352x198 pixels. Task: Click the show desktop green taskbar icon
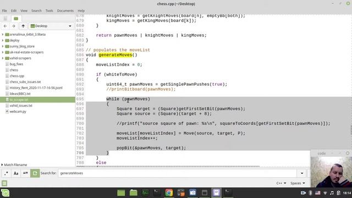click(x=121, y=193)
